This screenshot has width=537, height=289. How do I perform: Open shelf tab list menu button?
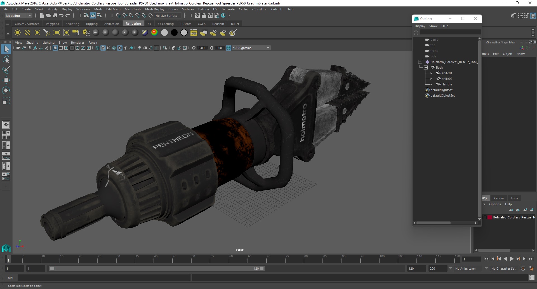point(8,24)
